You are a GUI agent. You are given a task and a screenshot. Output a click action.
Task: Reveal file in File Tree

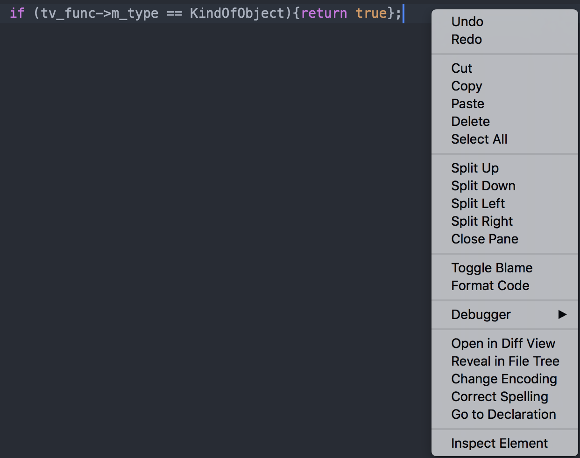pos(505,361)
